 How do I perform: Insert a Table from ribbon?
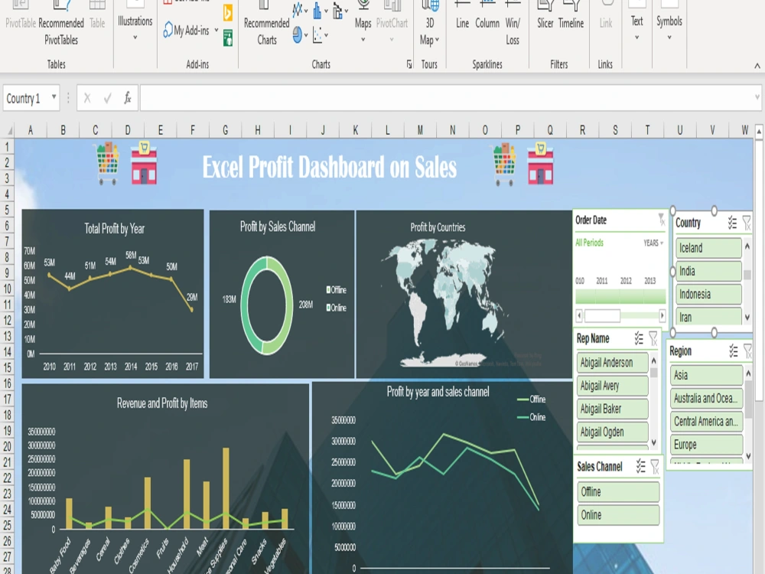(97, 15)
